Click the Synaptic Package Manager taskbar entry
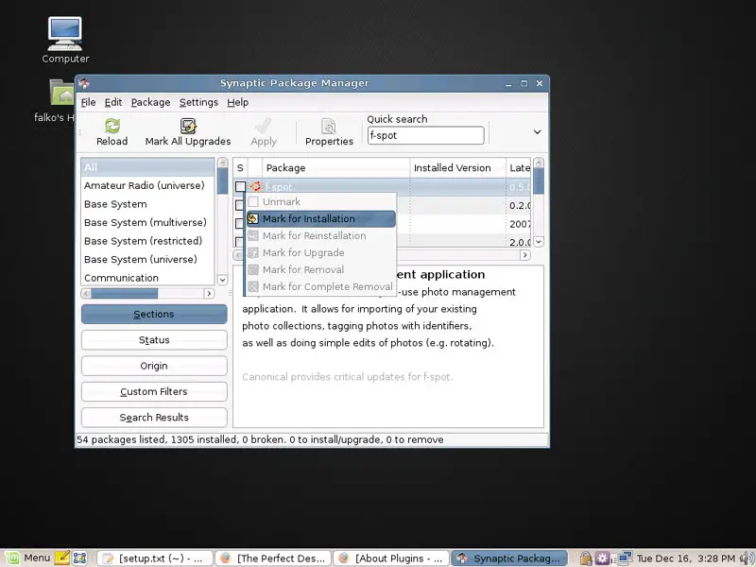 509,558
